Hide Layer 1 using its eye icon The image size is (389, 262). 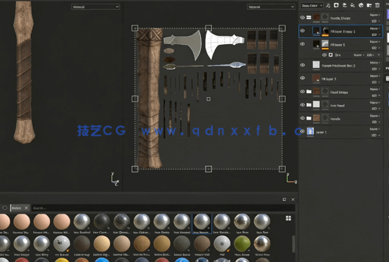point(303,132)
